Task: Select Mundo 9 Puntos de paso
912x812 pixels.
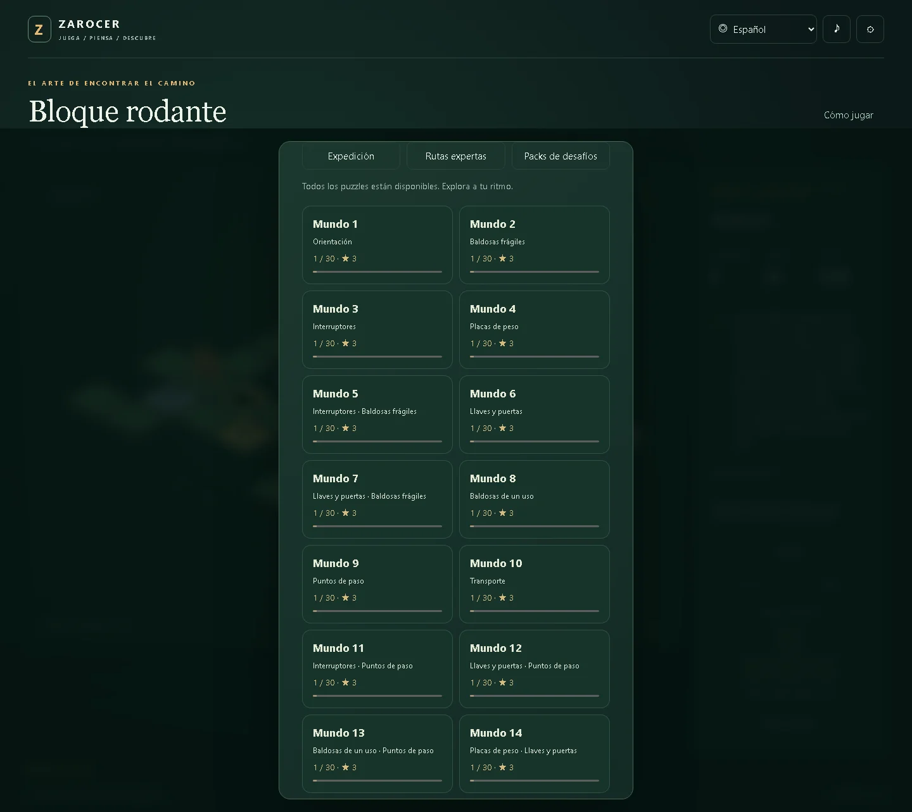Action: point(377,584)
